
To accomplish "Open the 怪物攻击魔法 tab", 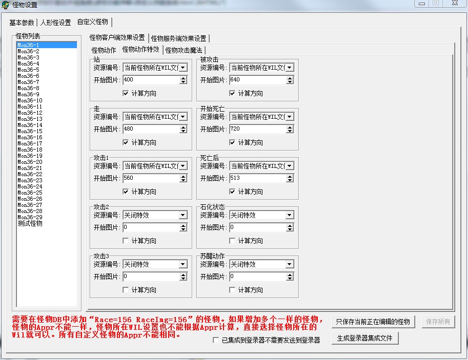I will point(184,50).
